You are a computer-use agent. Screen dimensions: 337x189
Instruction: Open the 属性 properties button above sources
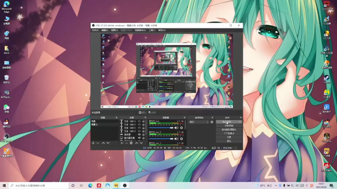point(142,113)
